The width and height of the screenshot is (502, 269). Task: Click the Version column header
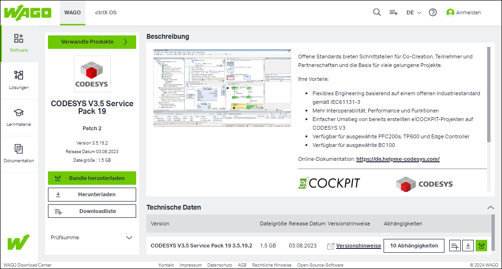[160, 224]
